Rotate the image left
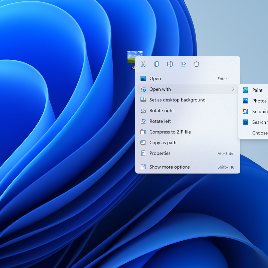 pos(160,121)
